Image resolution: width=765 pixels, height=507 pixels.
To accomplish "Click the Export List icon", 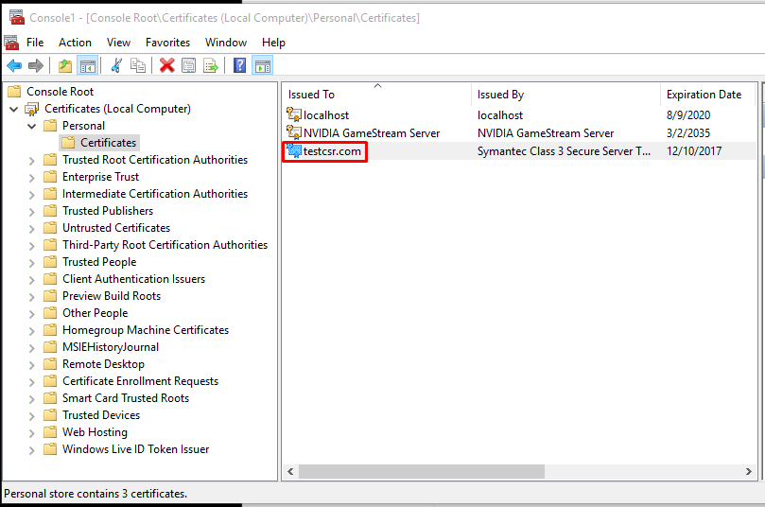I will click(211, 65).
